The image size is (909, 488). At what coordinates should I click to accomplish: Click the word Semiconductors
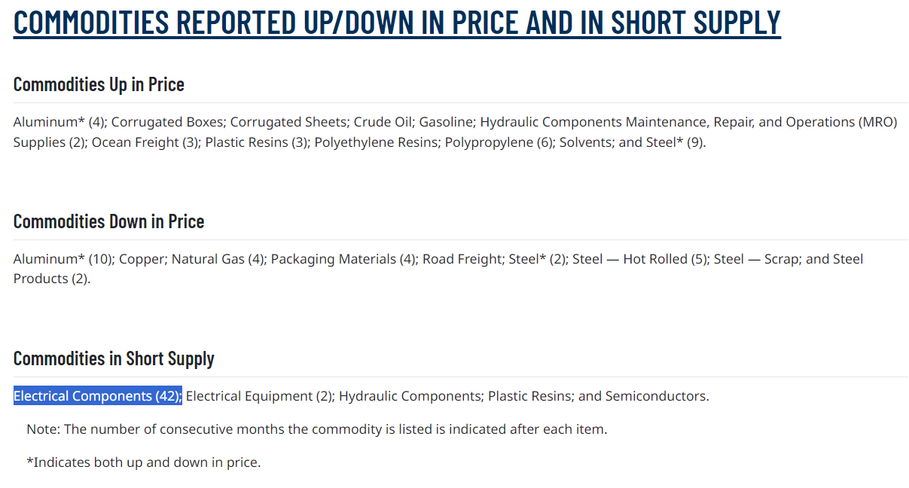(x=655, y=396)
